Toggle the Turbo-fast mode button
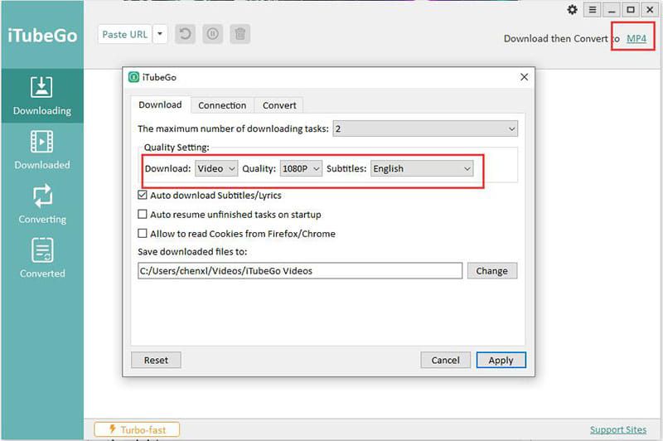Screen dimensions: 663x441 (137, 429)
